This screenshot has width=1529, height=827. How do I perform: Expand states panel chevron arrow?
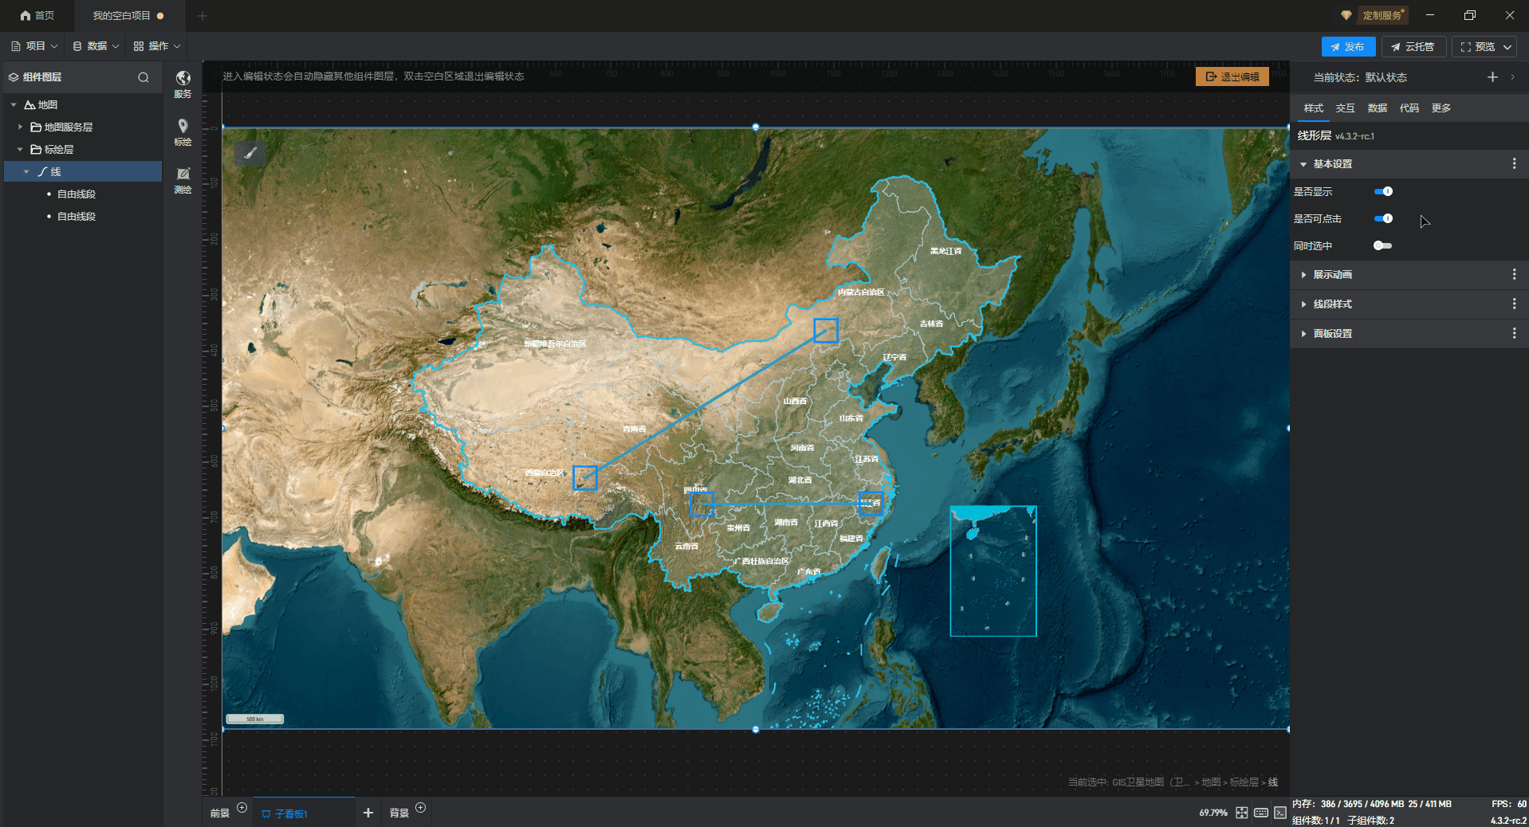pos(1513,77)
